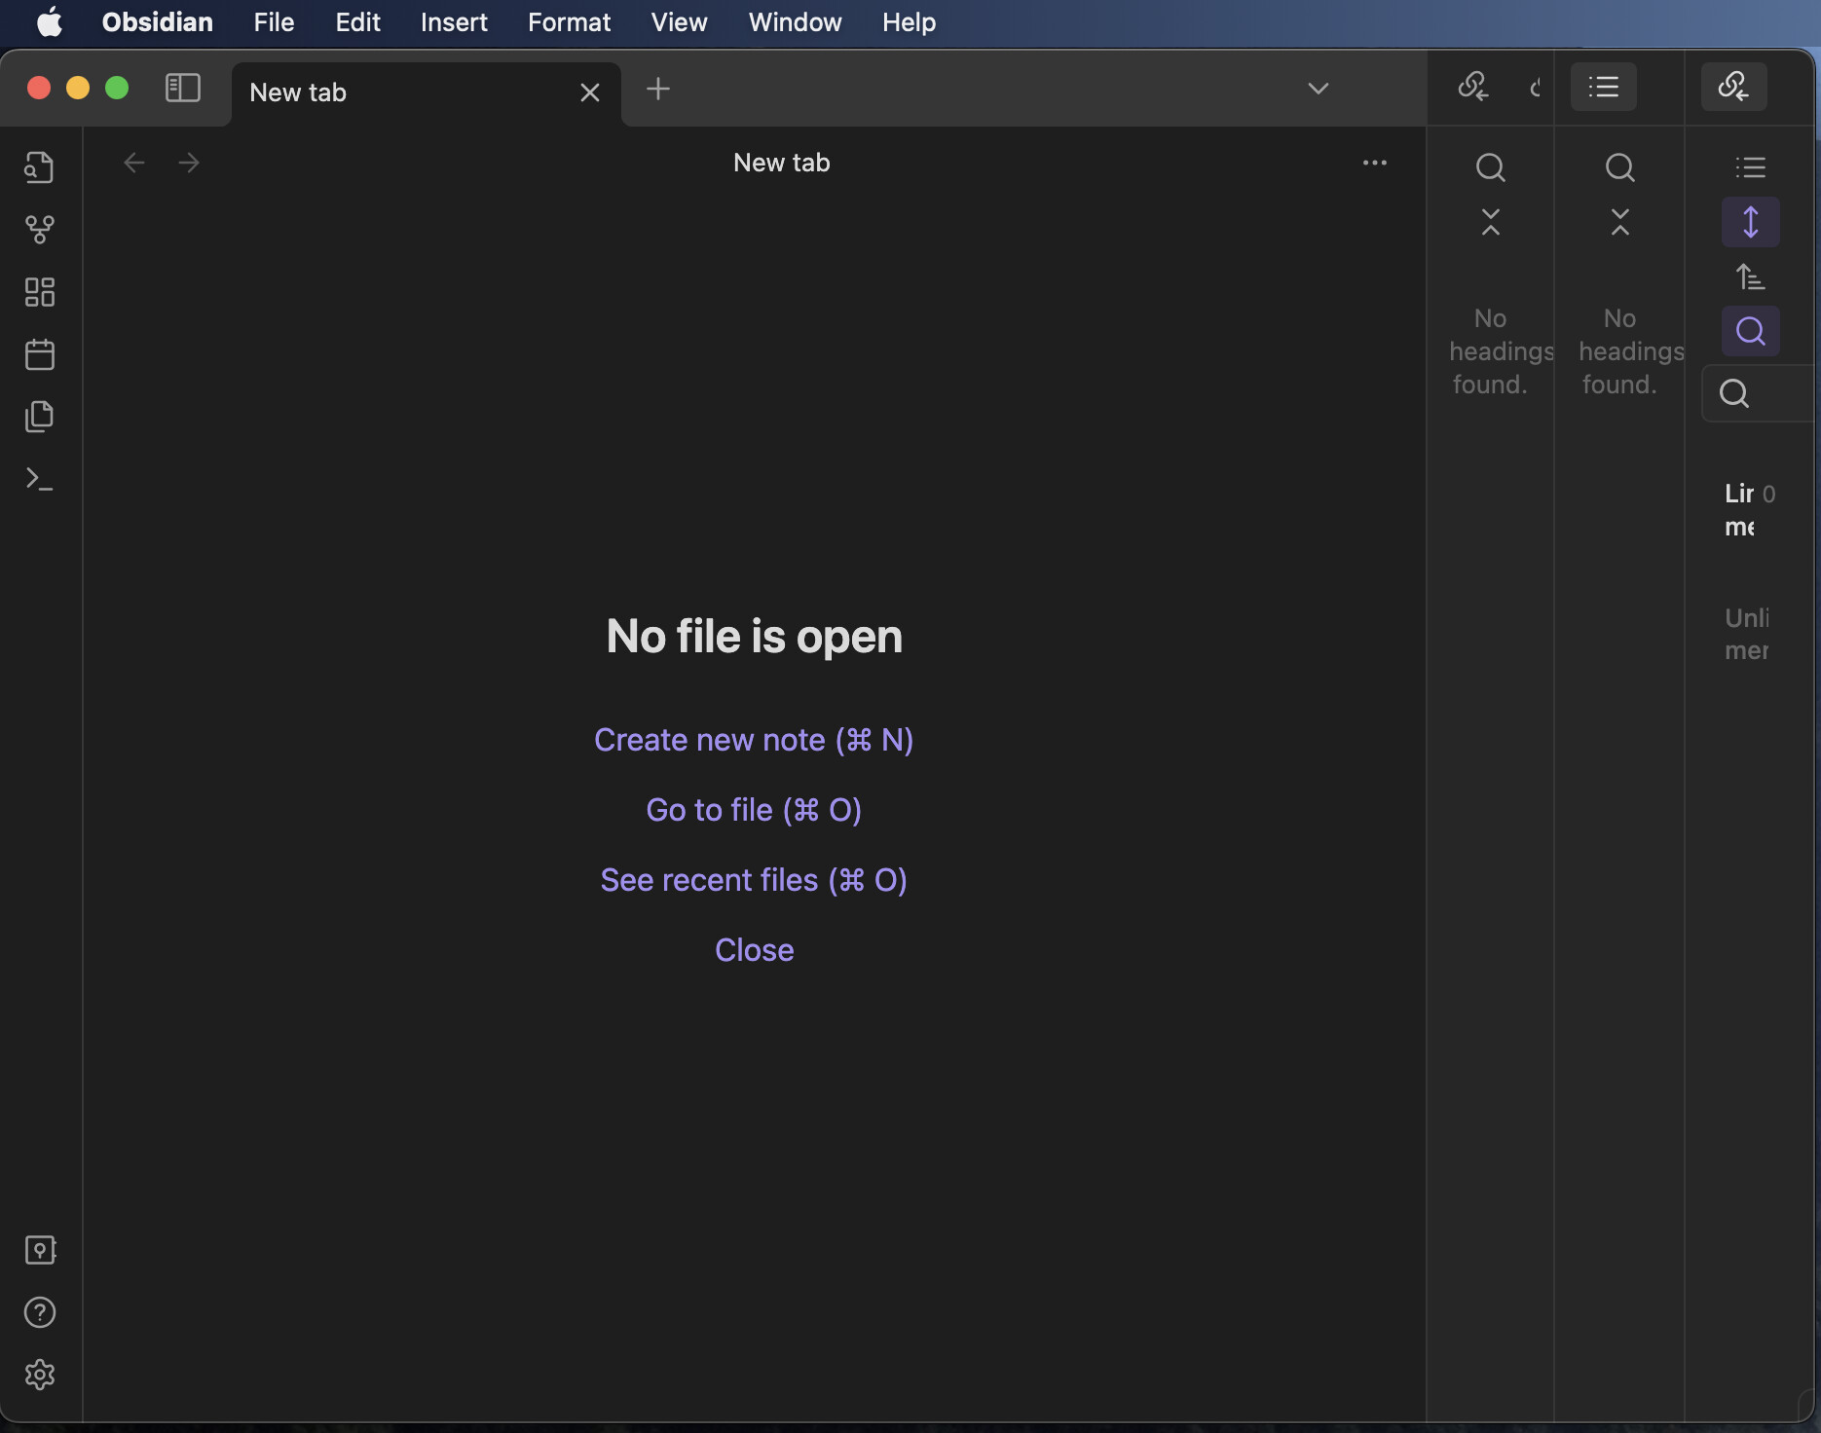Screen dimensions: 1821x1433
Task: Click Create new note link
Action: pyautogui.click(x=754, y=740)
